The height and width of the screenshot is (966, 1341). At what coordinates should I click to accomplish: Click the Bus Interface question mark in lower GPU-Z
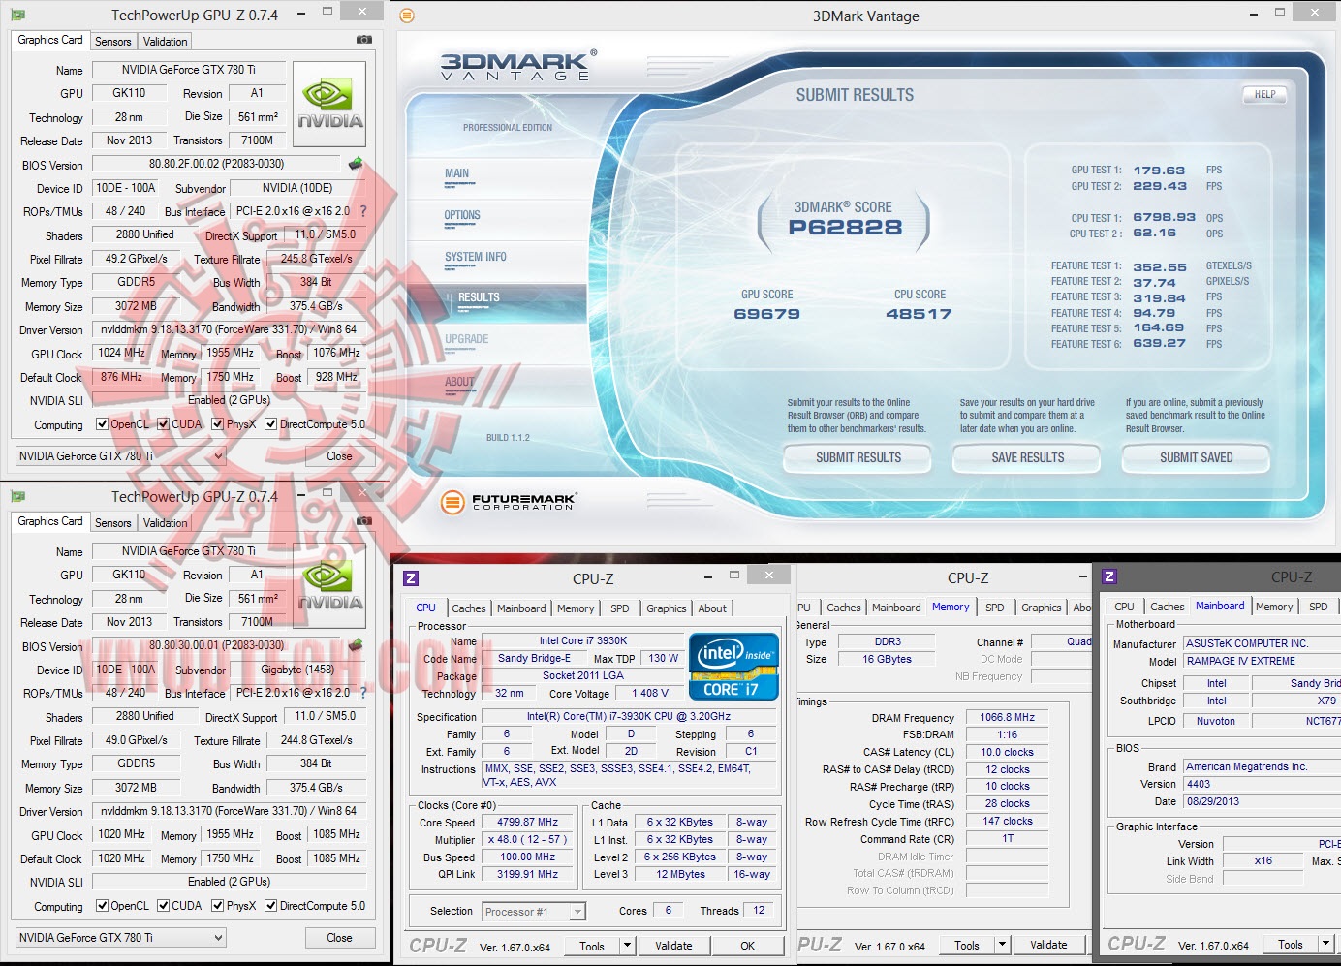(363, 693)
